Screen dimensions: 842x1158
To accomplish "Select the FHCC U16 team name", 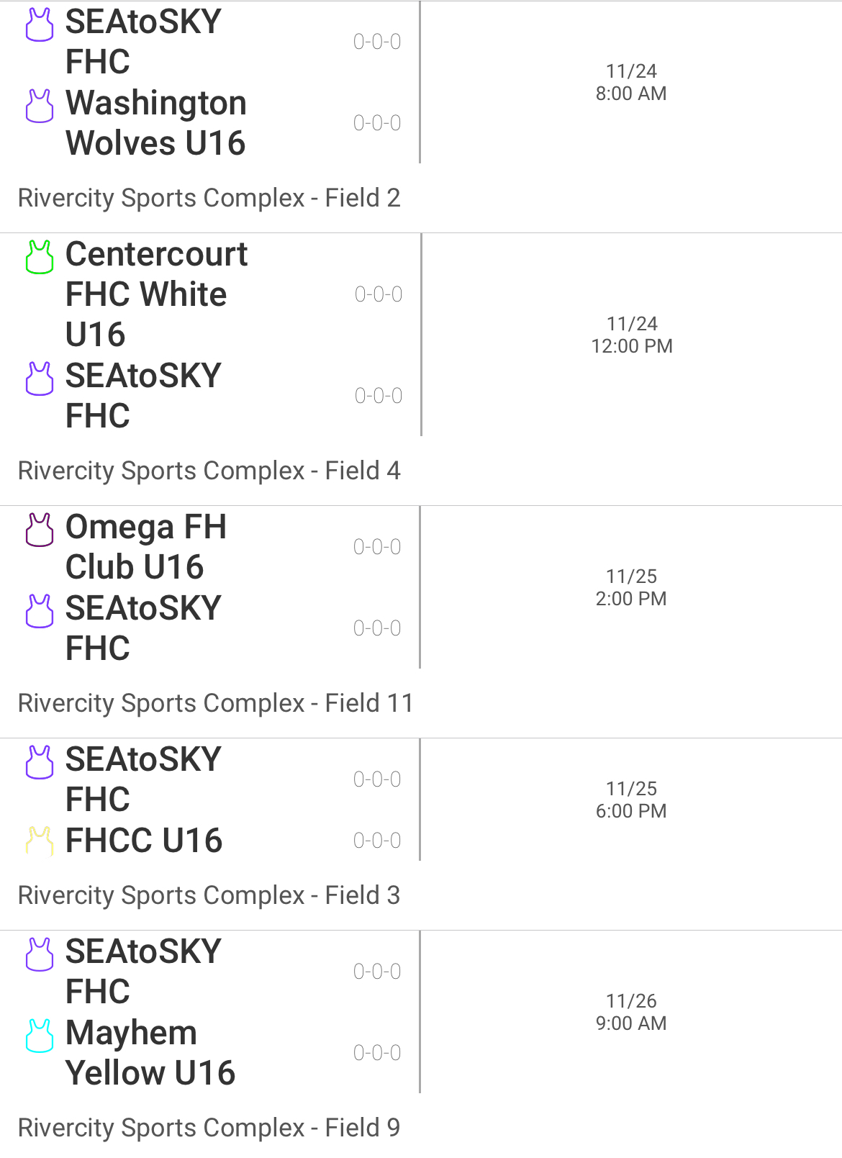I will pos(144,841).
